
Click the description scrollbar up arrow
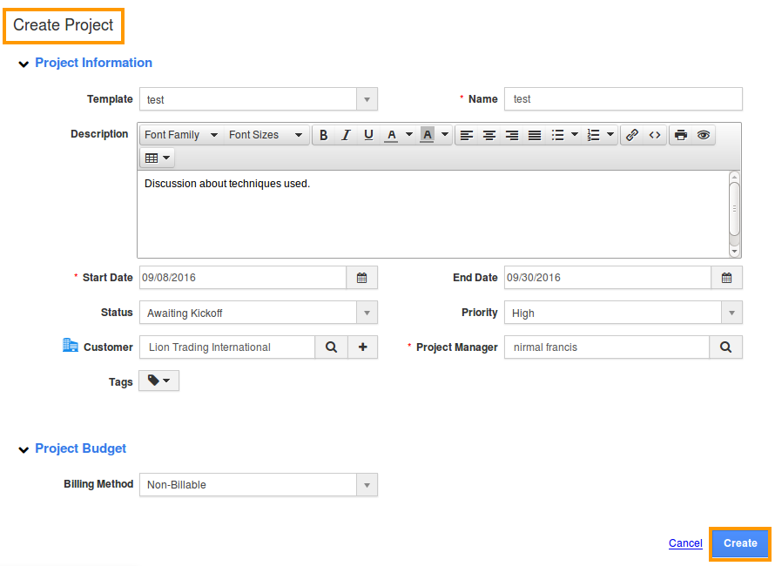coord(734,177)
